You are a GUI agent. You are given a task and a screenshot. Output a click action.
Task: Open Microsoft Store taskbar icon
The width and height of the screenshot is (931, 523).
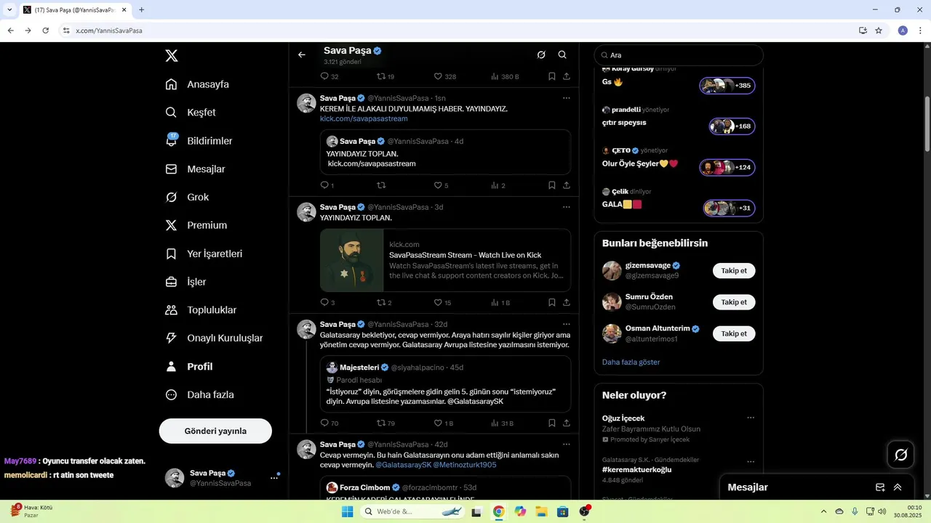click(x=562, y=511)
